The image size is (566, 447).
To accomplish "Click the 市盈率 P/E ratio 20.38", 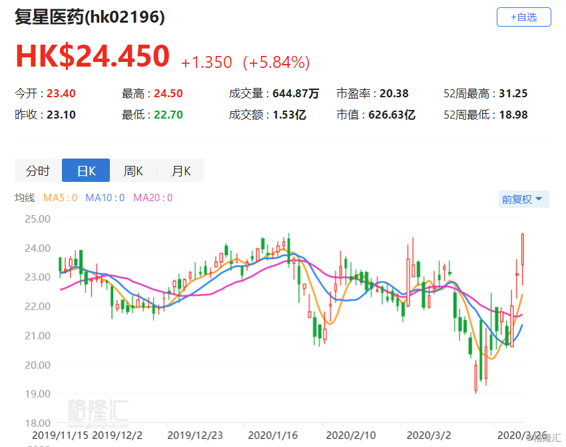I will pyautogui.click(x=394, y=93).
